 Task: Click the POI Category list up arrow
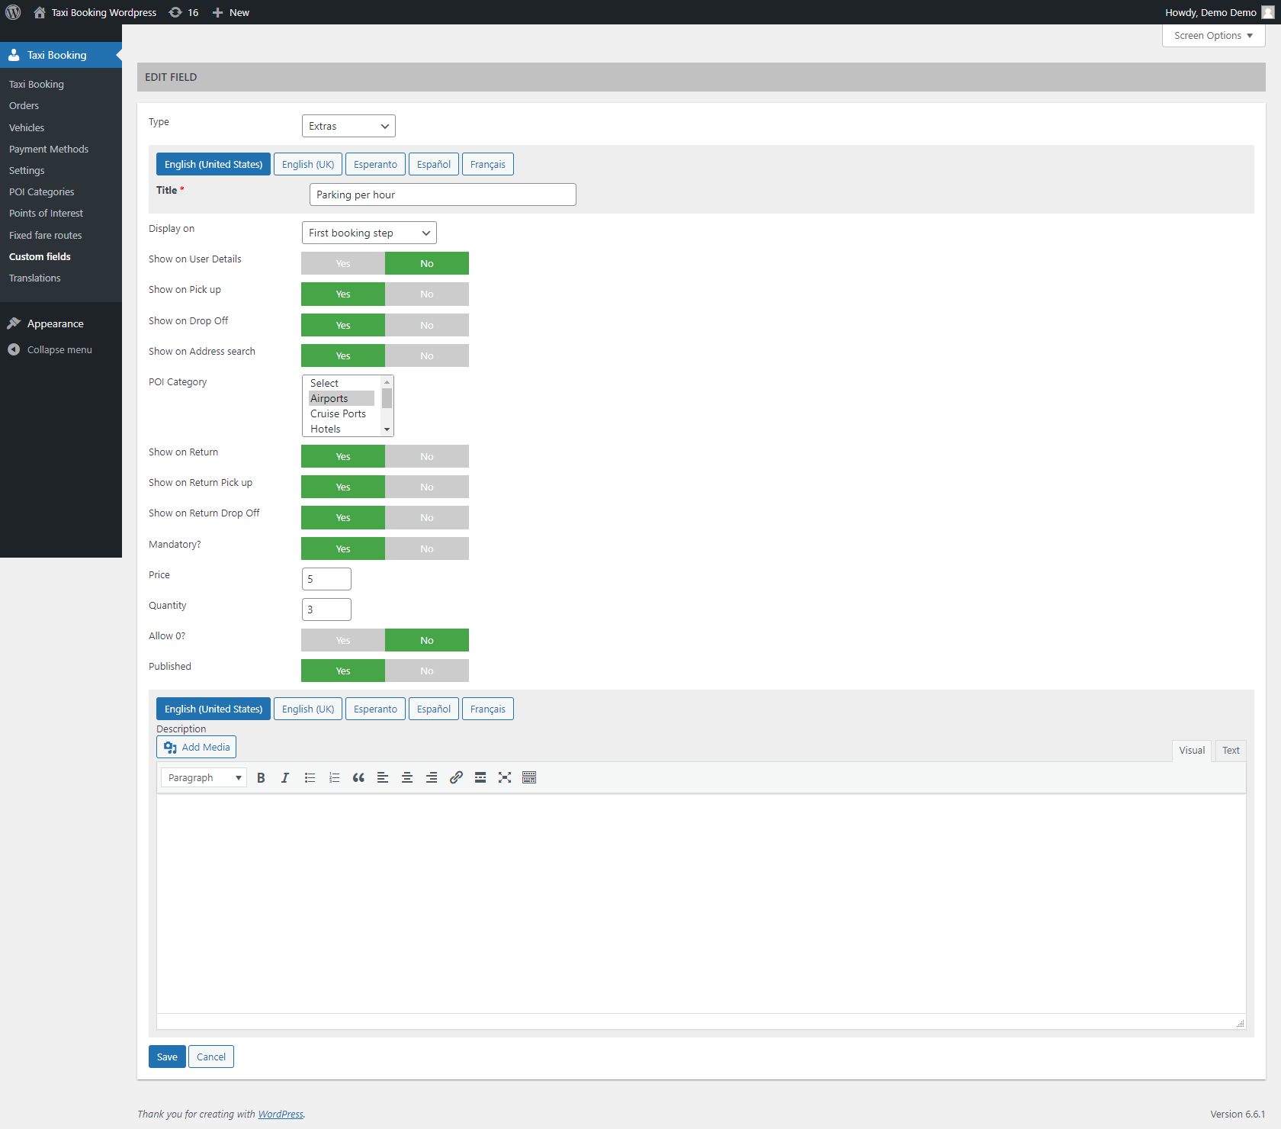pos(387,381)
